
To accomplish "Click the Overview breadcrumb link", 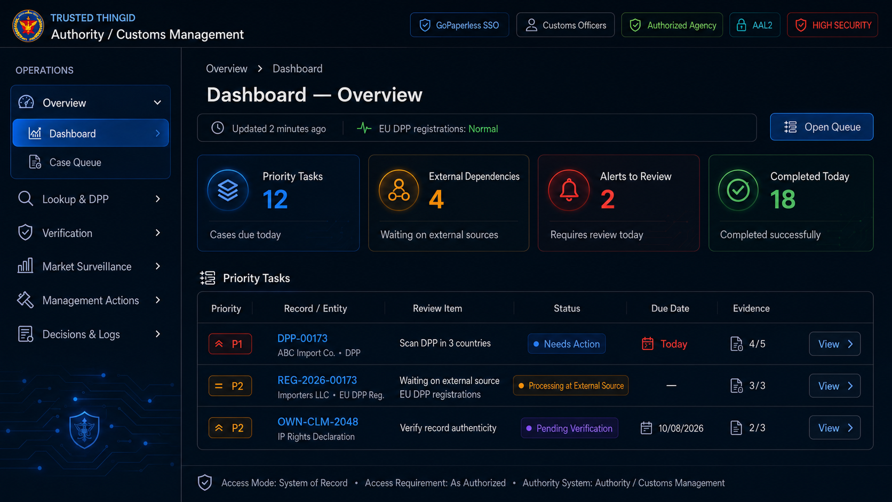I will point(227,68).
